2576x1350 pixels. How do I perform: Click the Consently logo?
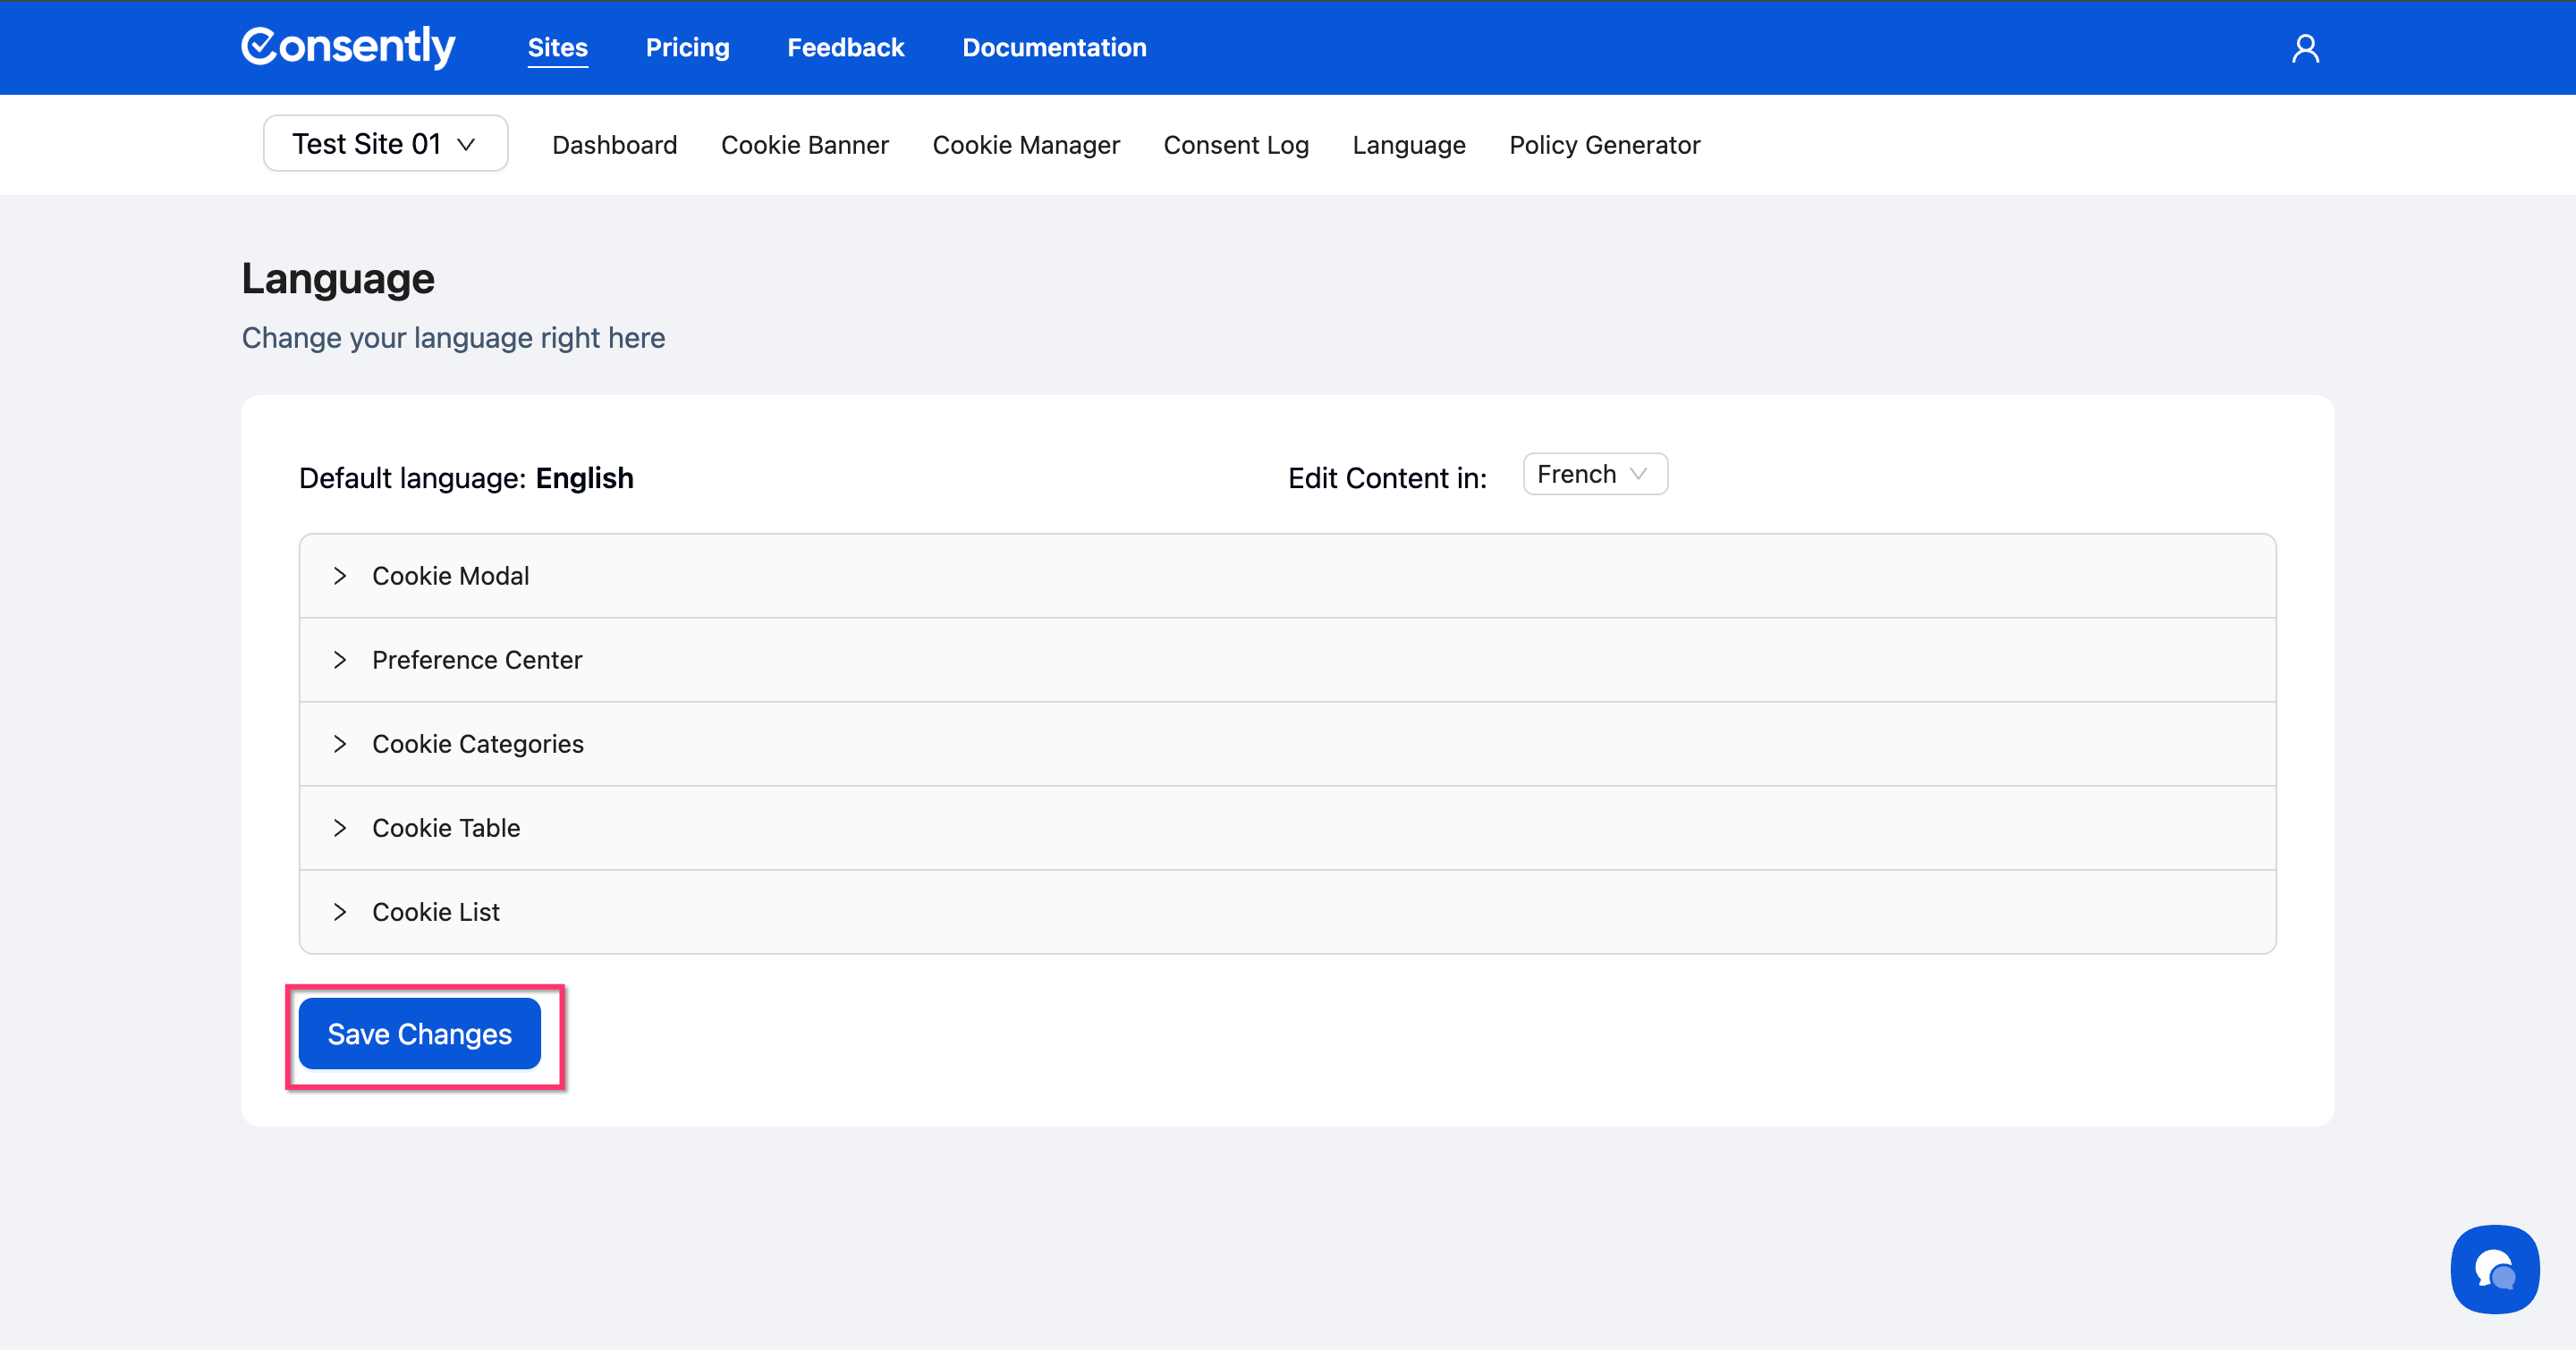pos(347,47)
